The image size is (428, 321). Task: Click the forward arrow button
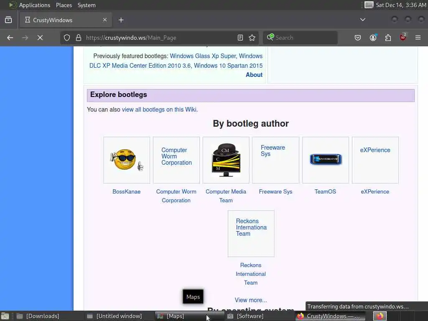point(25,38)
